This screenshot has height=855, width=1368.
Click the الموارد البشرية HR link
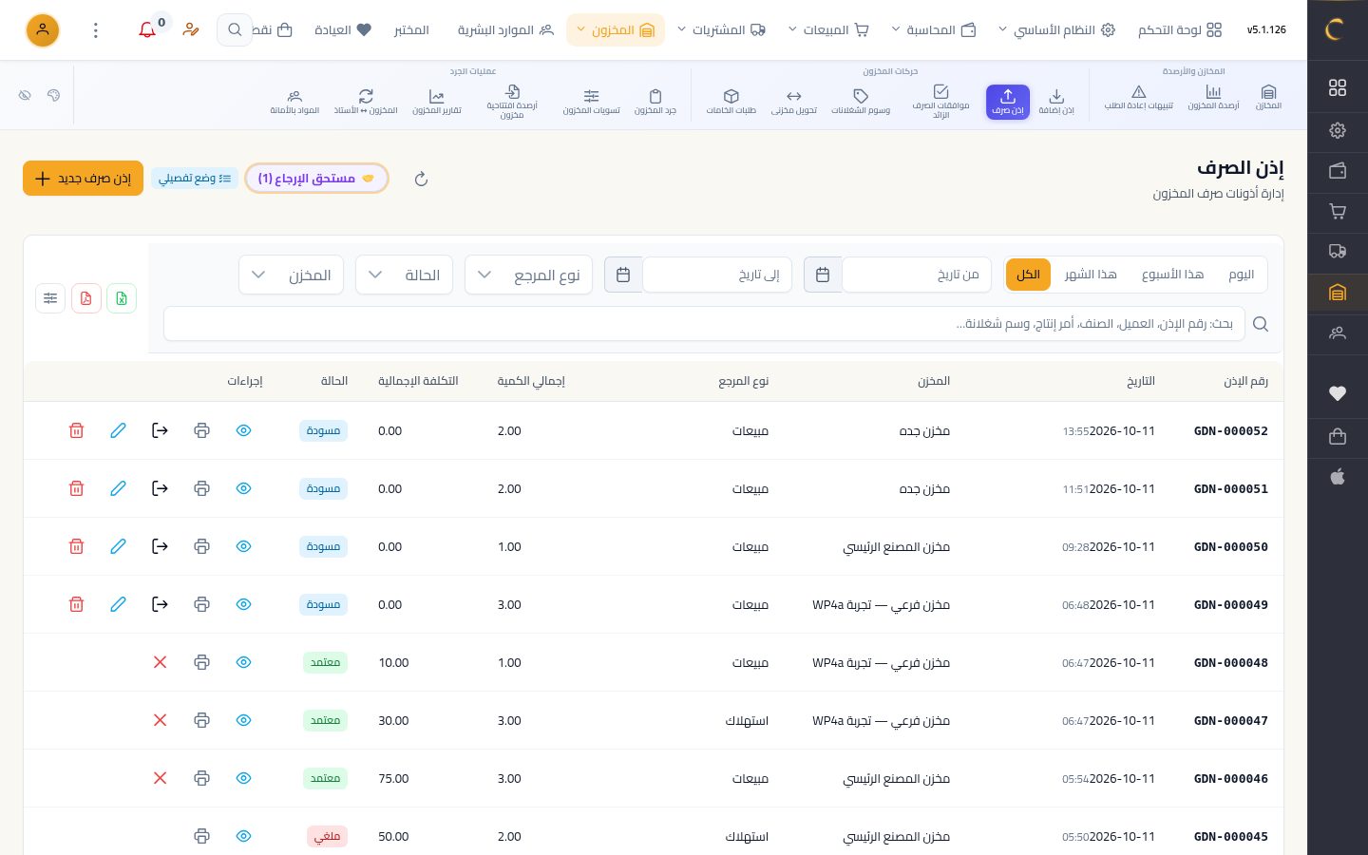click(505, 30)
